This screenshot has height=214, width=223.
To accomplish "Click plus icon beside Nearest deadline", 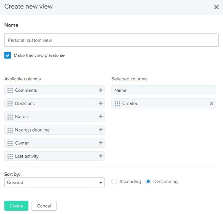I will pos(100,130).
